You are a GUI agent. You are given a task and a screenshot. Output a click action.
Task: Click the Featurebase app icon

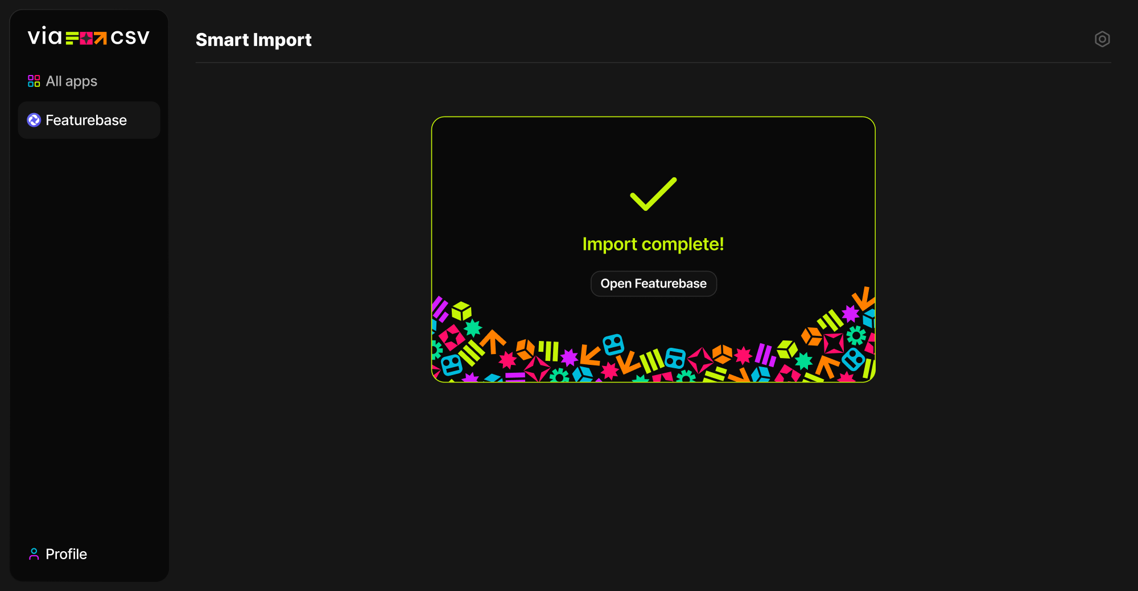pos(34,120)
